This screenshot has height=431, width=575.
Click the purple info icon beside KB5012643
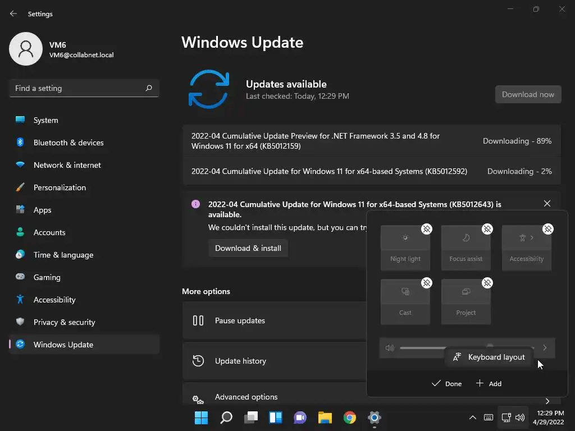[196, 204]
